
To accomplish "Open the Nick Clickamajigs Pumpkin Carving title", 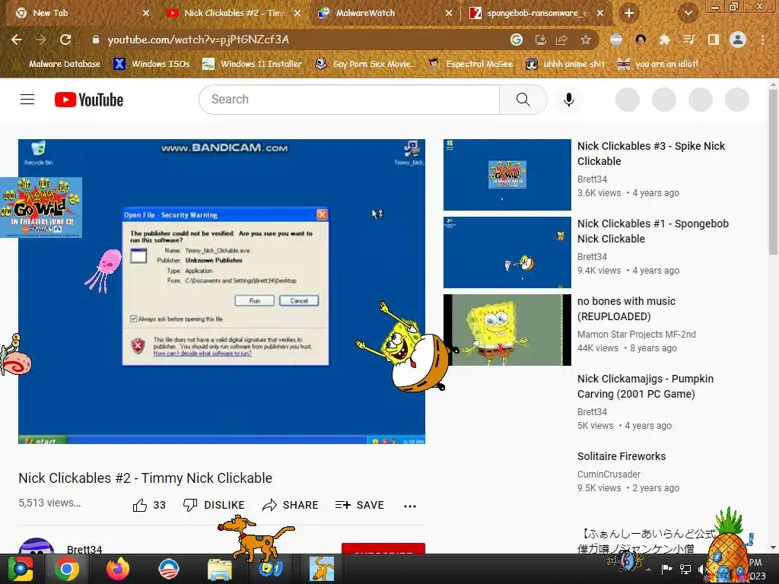I will click(645, 386).
